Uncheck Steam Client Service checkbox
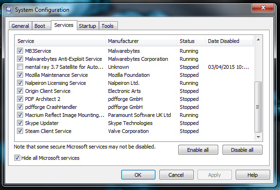280x190 pixels. pos(20,131)
